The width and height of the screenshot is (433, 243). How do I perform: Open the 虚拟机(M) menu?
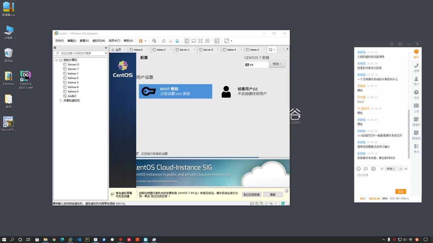(98, 41)
